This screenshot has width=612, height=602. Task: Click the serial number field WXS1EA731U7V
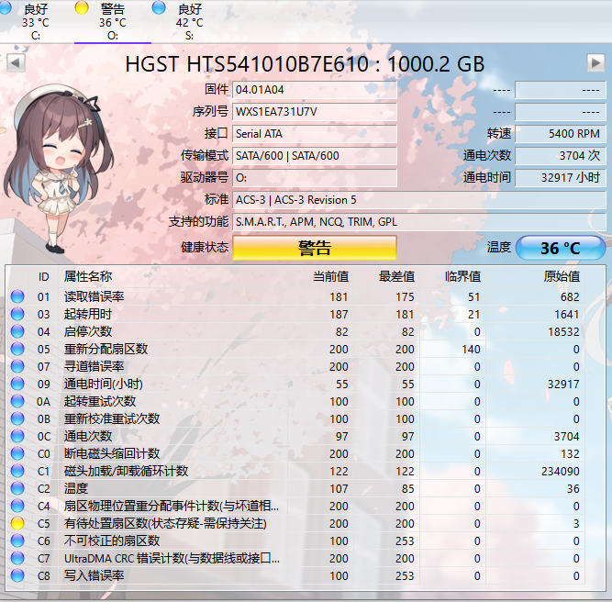coord(315,112)
